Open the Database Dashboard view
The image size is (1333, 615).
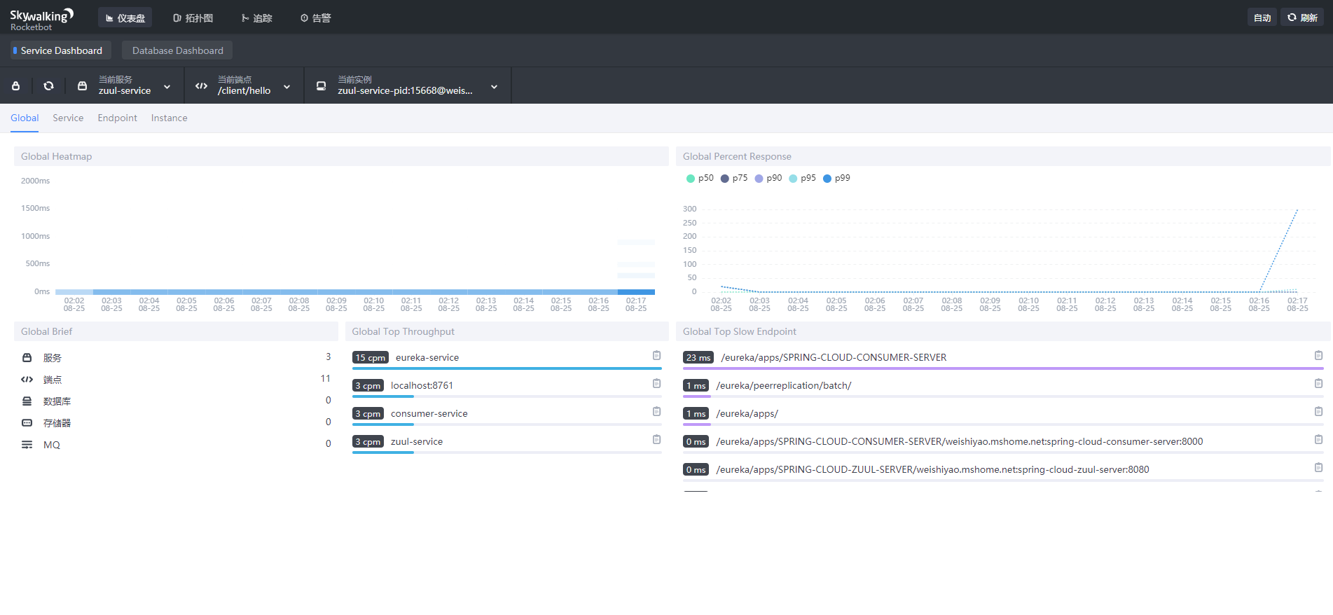click(x=177, y=50)
